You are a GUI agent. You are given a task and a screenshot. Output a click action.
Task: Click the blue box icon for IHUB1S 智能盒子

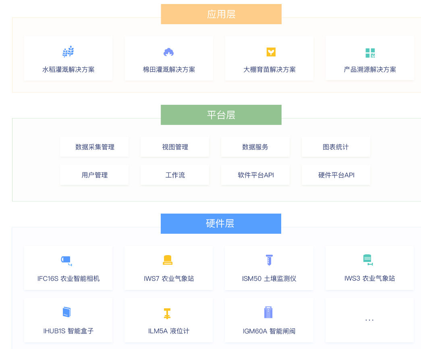[x=66, y=312]
